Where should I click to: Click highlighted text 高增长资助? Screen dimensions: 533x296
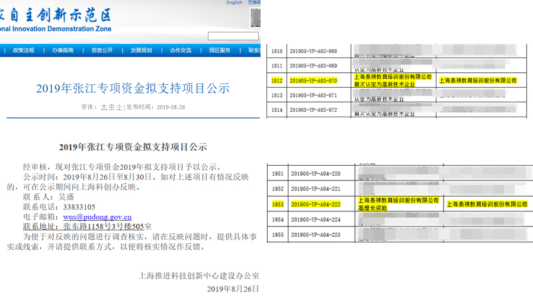tap(371, 208)
